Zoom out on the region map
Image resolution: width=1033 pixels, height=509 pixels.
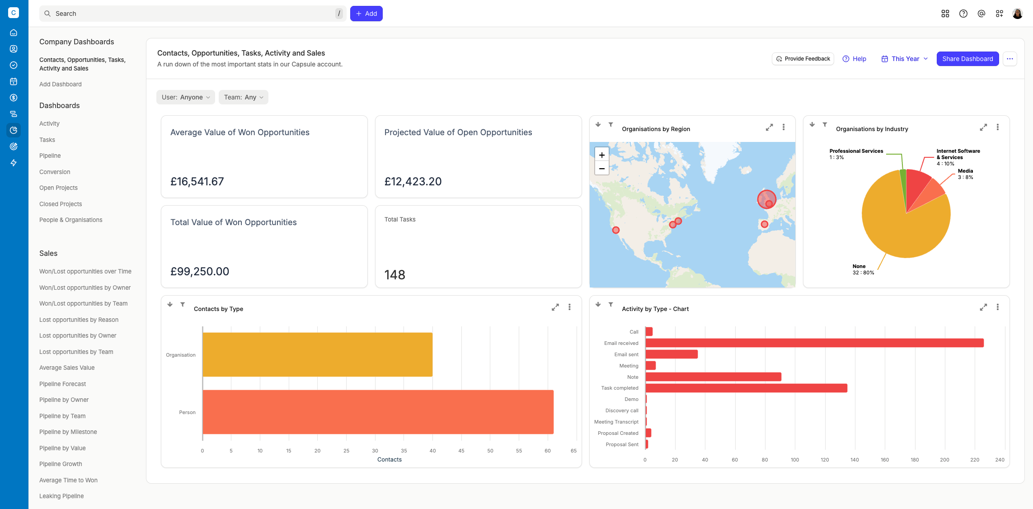point(602,168)
